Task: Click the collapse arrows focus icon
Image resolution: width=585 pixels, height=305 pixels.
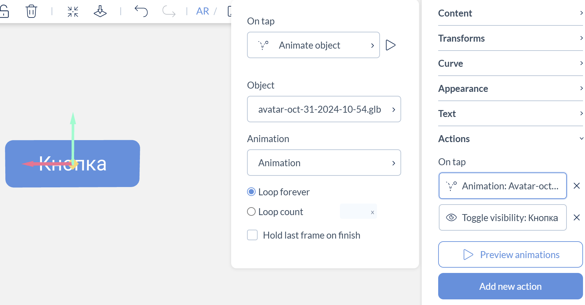Action: [x=73, y=12]
